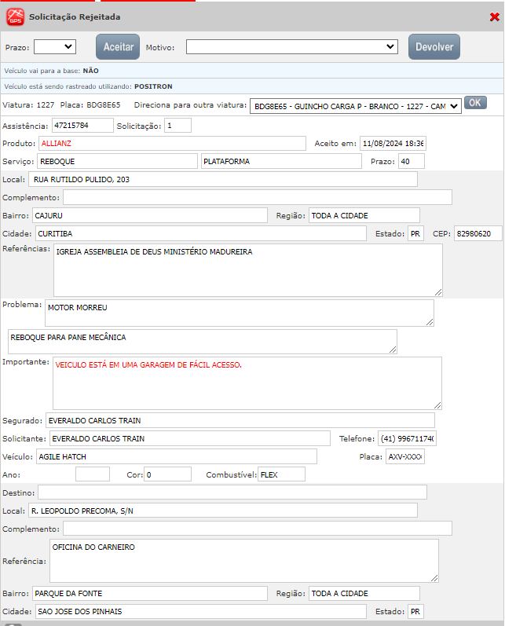Click the Local field RUA RUTILDO PULIDO
Viewport: 505px width, 626px height.
(223, 179)
